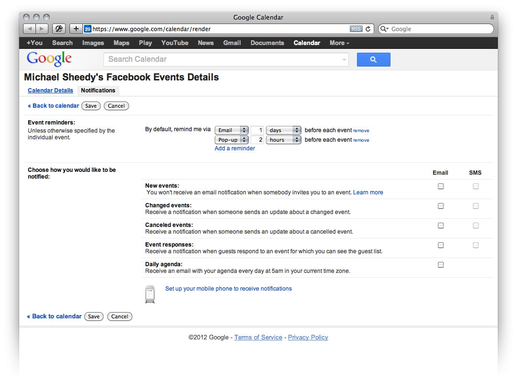Click the Email reminder number field
The width and height of the screenshot is (517, 383).
257,130
